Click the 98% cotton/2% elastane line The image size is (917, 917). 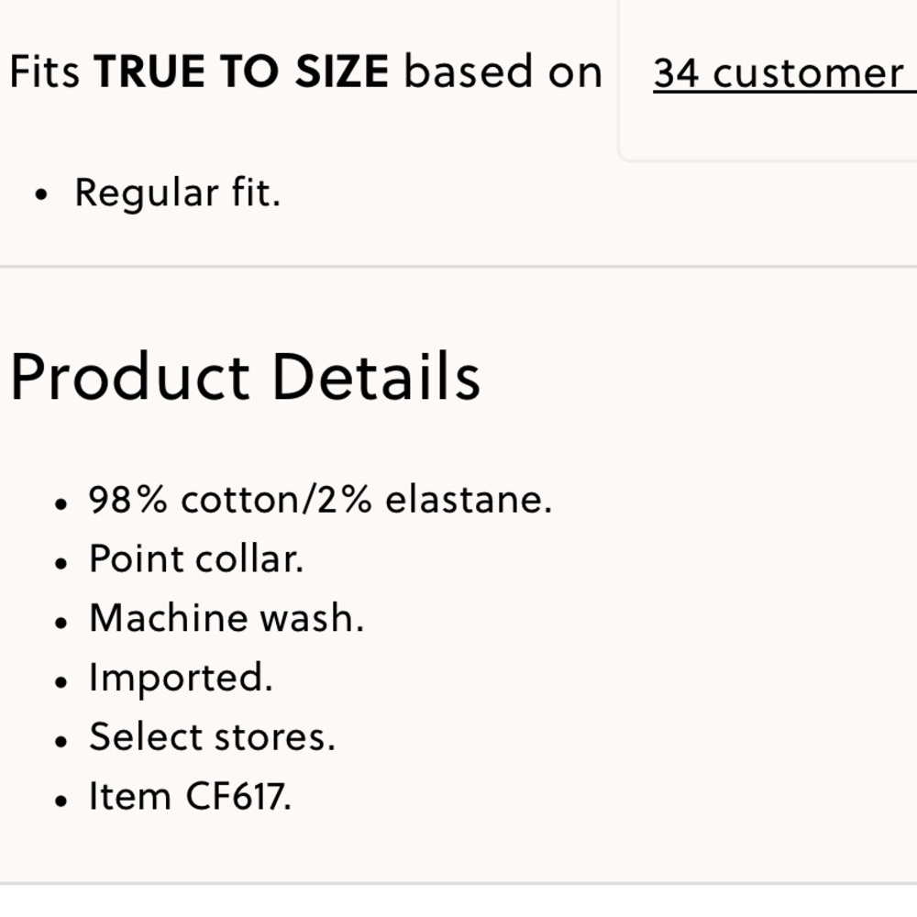coord(320,501)
